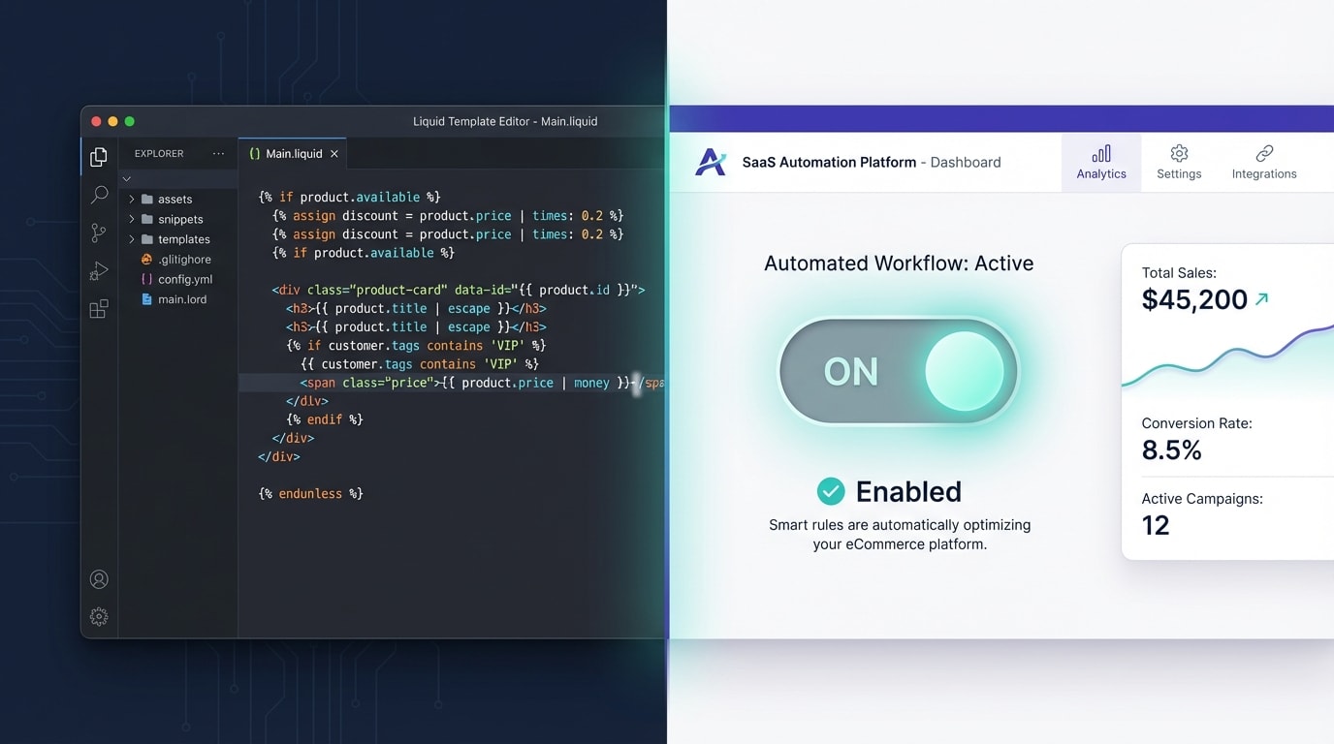Click the green Enabled checkmark
This screenshot has width=1334, height=744.
click(x=831, y=491)
